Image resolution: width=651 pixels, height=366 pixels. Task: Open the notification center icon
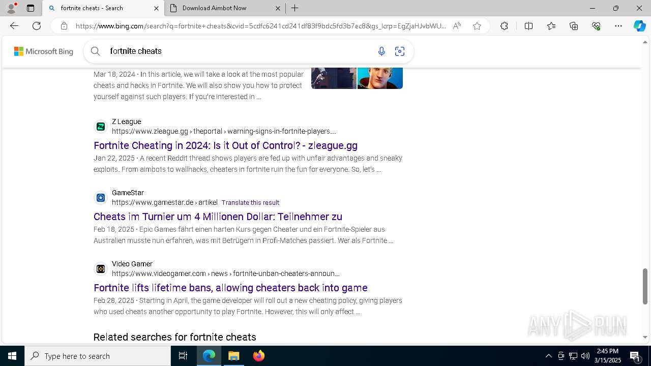click(635, 356)
